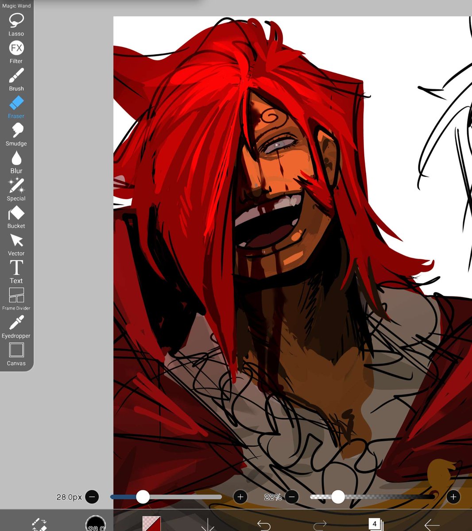The width and height of the screenshot is (472, 531).
Task: Select the Brush tool
Action: pyautogui.click(x=16, y=80)
